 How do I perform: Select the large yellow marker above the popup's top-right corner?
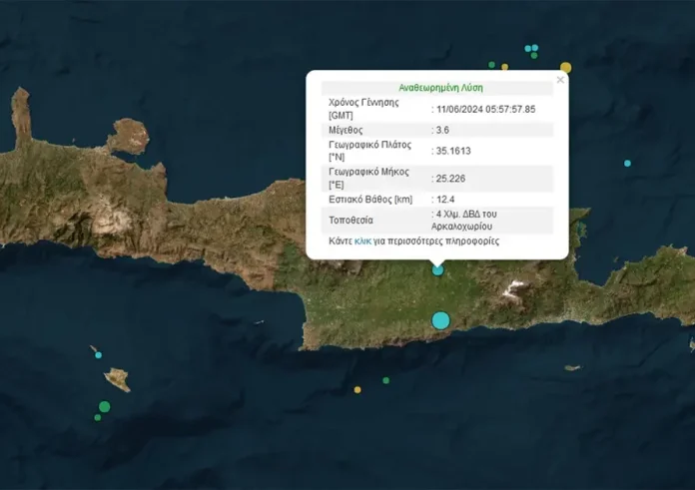click(x=565, y=67)
